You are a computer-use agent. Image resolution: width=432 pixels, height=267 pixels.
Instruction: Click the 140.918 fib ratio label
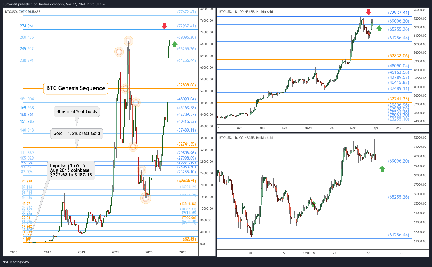(x=27, y=130)
